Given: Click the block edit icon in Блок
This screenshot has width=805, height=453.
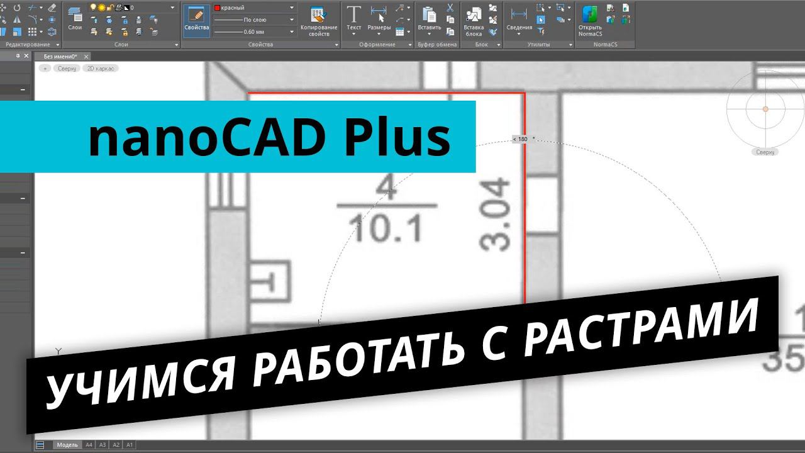Looking at the screenshot, I should click(x=493, y=20).
